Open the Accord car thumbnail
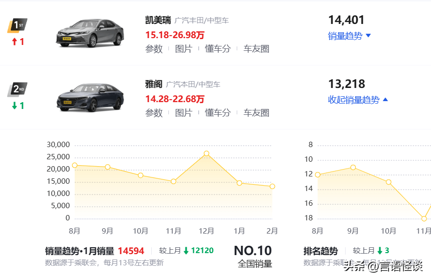431x280 pixels. (x=90, y=97)
